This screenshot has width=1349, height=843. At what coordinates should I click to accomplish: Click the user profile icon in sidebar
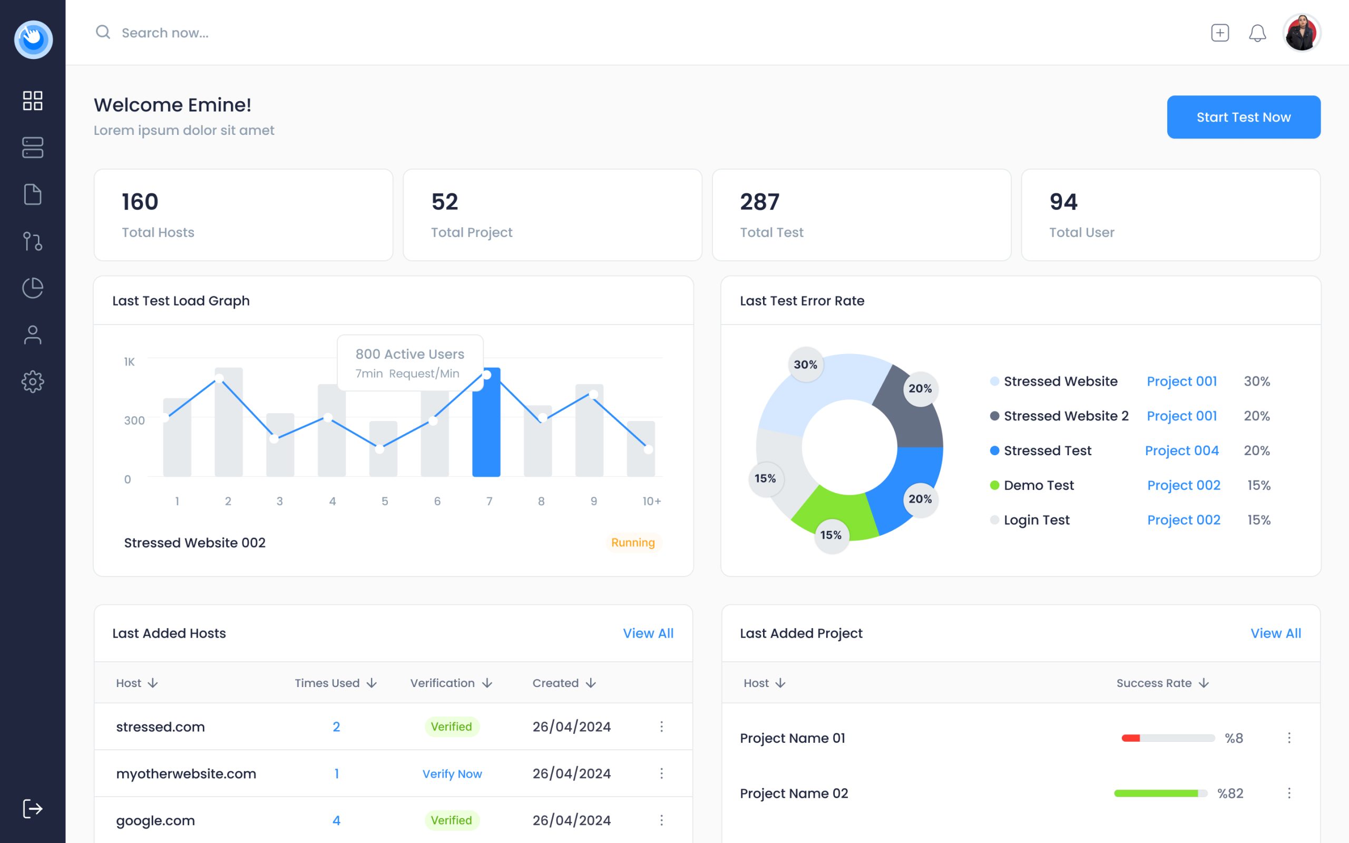coord(33,335)
